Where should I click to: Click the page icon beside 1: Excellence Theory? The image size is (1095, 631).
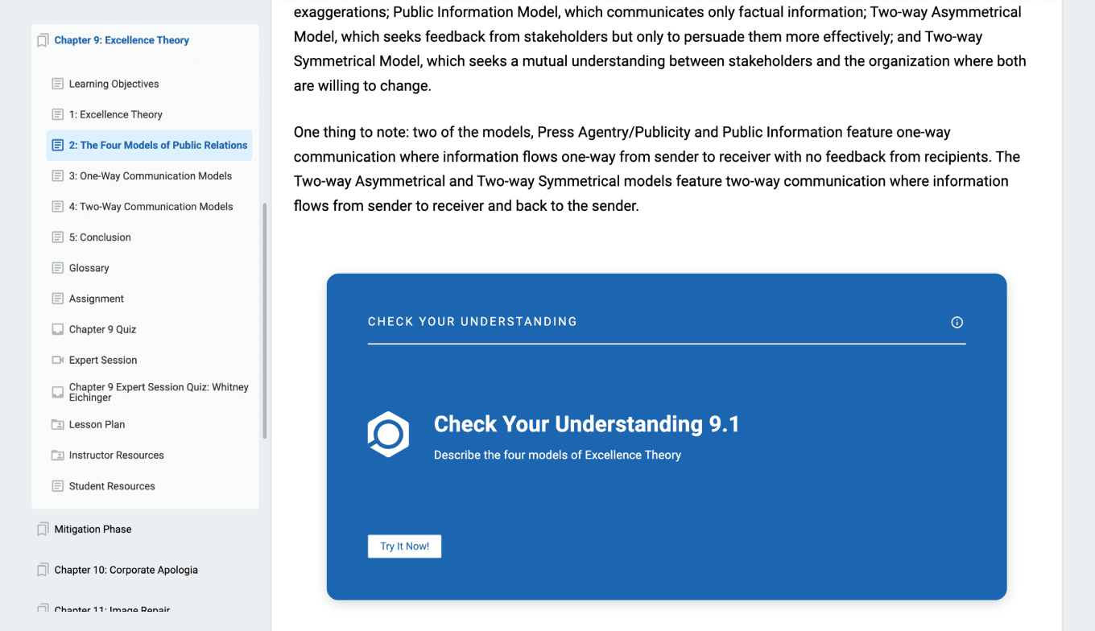pyautogui.click(x=57, y=114)
